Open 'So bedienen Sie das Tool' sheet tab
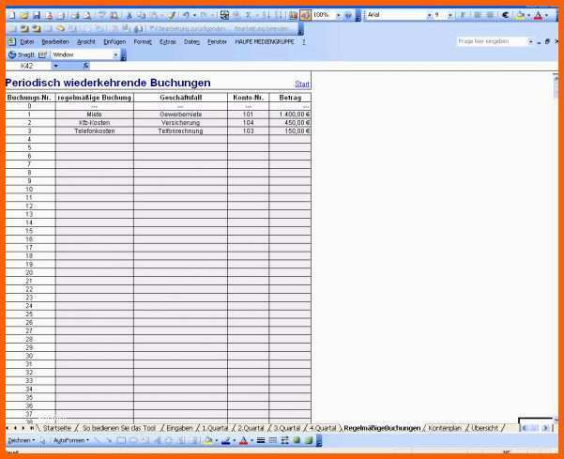564x459 pixels. click(119, 428)
